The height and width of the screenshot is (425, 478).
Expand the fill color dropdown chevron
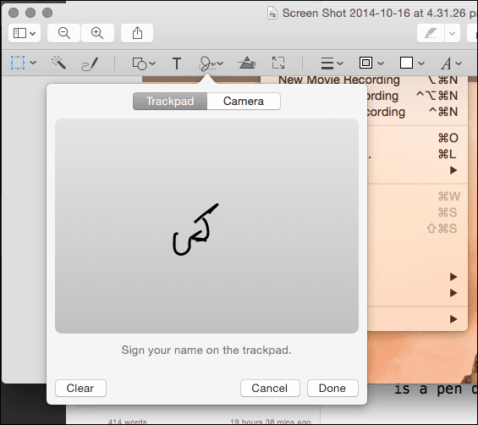421,63
